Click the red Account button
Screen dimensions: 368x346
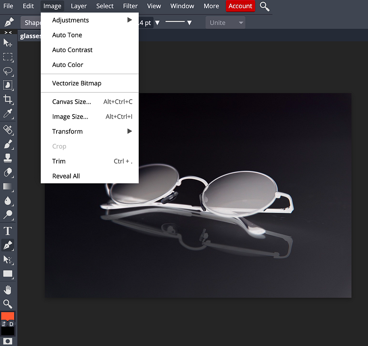tap(241, 6)
